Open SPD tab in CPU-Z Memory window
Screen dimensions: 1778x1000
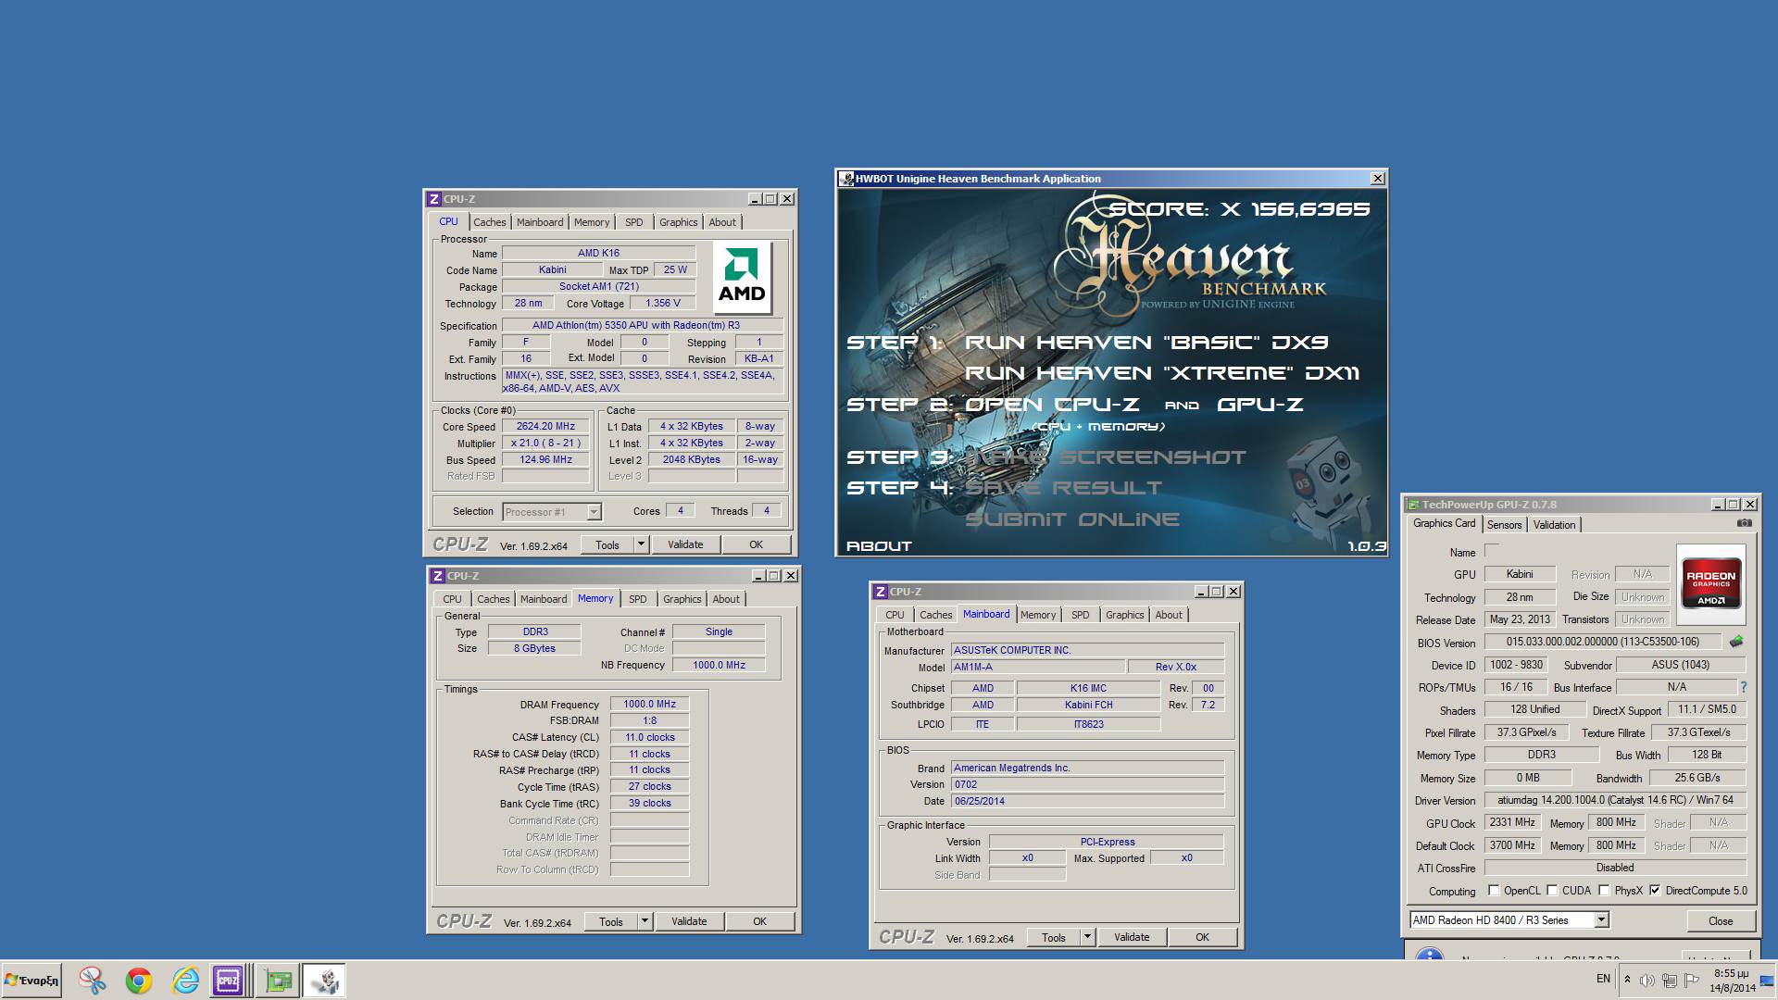coord(638,599)
